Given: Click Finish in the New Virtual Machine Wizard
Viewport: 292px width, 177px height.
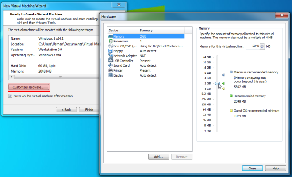Looking at the screenshot, I should pyautogui.click(x=89, y=110).
